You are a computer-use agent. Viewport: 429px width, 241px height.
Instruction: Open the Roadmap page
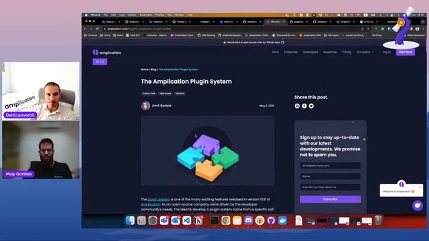(x=330, y=52)
